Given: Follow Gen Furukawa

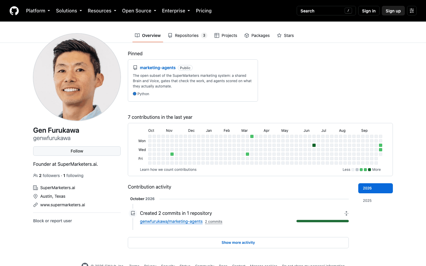Looking at the screenshot, I should tap(77, 151).
